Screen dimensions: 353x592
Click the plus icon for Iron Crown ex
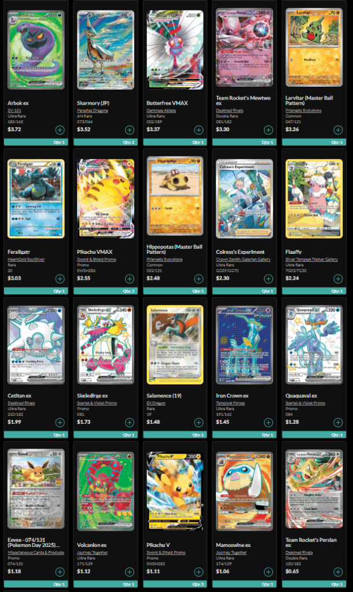(x=269, y=423)
